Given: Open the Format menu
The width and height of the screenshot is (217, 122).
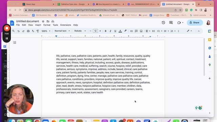Looking at the screenshot, I should pyautogui.click(x=47, y=25).
